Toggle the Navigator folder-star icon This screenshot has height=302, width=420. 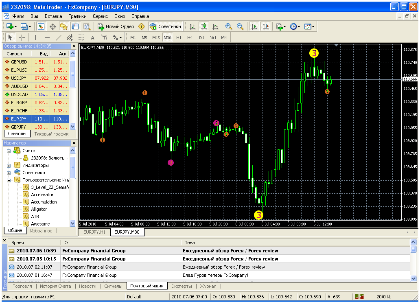(x=64, y=26)
